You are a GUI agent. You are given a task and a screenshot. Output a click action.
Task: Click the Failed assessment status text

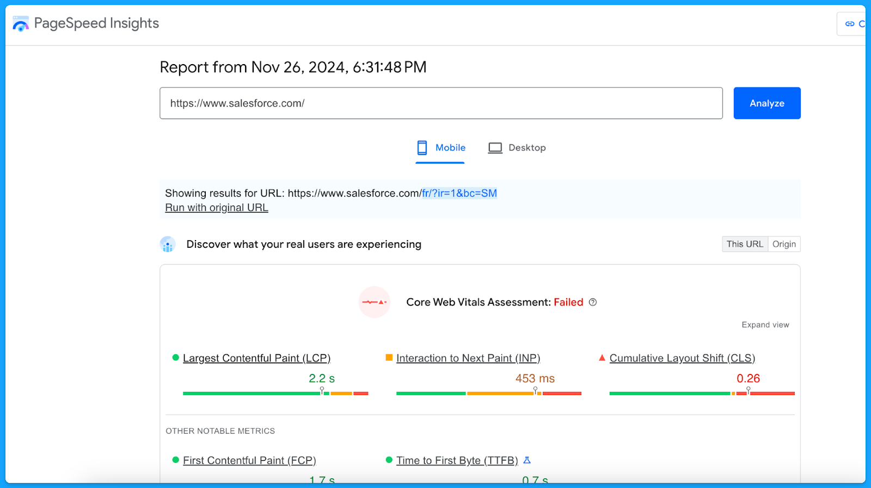click(568, 302)
